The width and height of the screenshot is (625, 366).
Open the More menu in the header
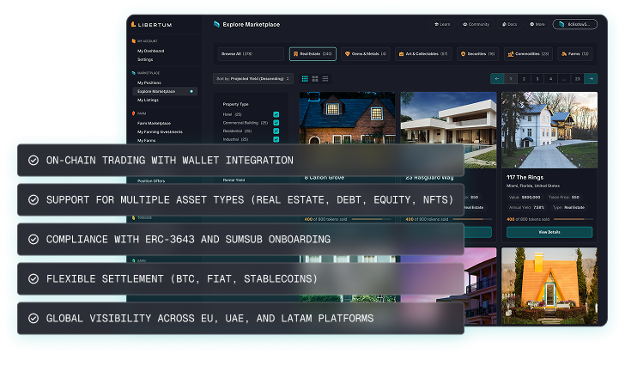tap(537, 24)
